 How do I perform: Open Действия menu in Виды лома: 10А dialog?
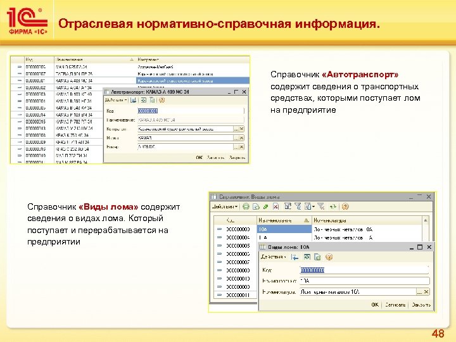pos(274,256)
